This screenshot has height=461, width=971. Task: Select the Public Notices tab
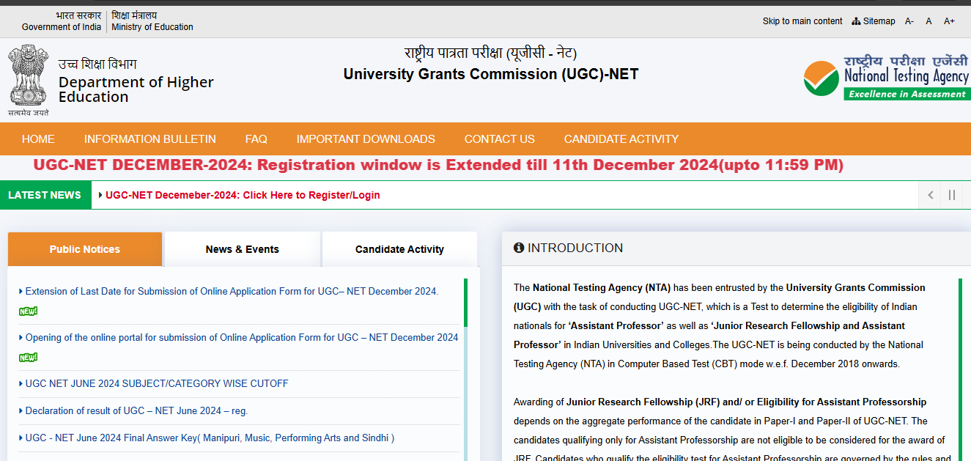[x=84, y=249]
